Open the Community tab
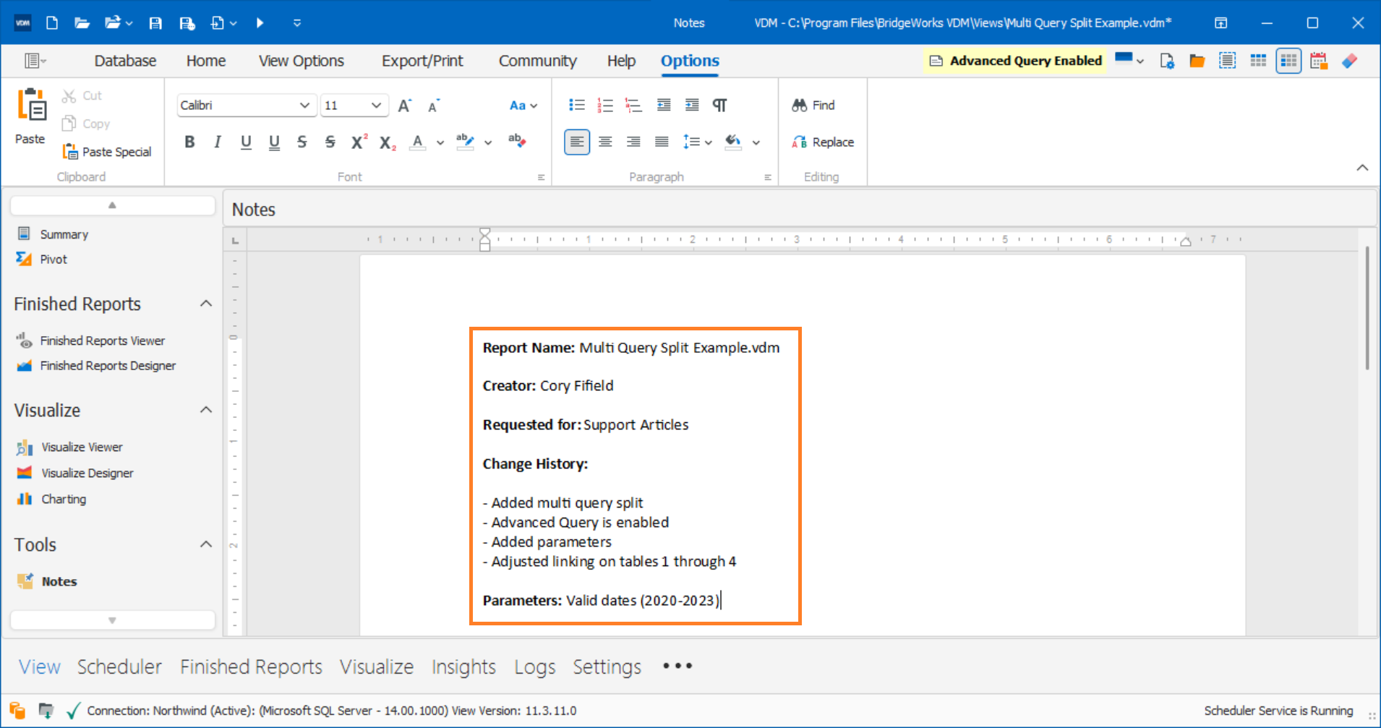The image size is (1381, 728). 537,61
